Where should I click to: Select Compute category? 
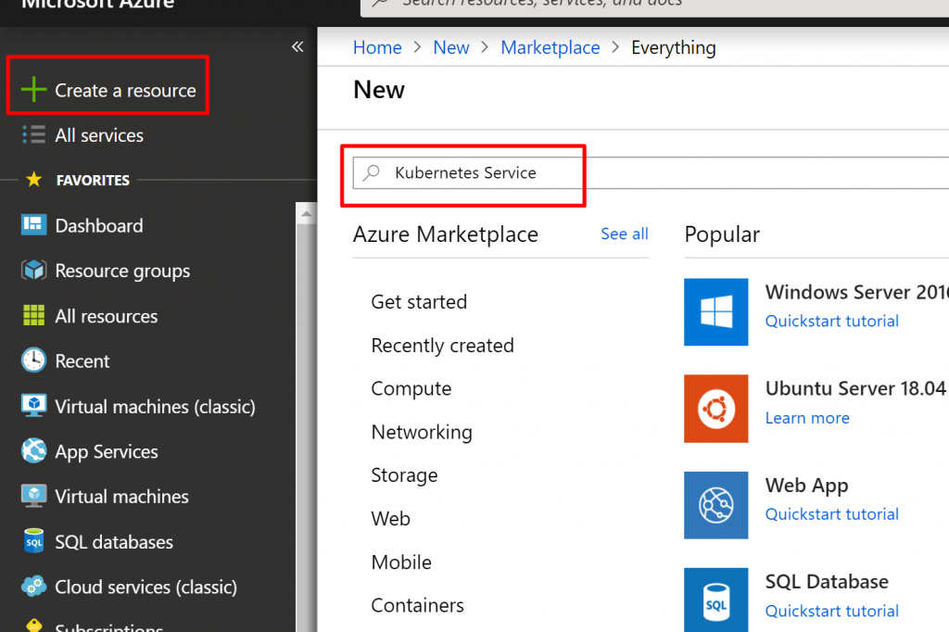[x=411, y=388]
